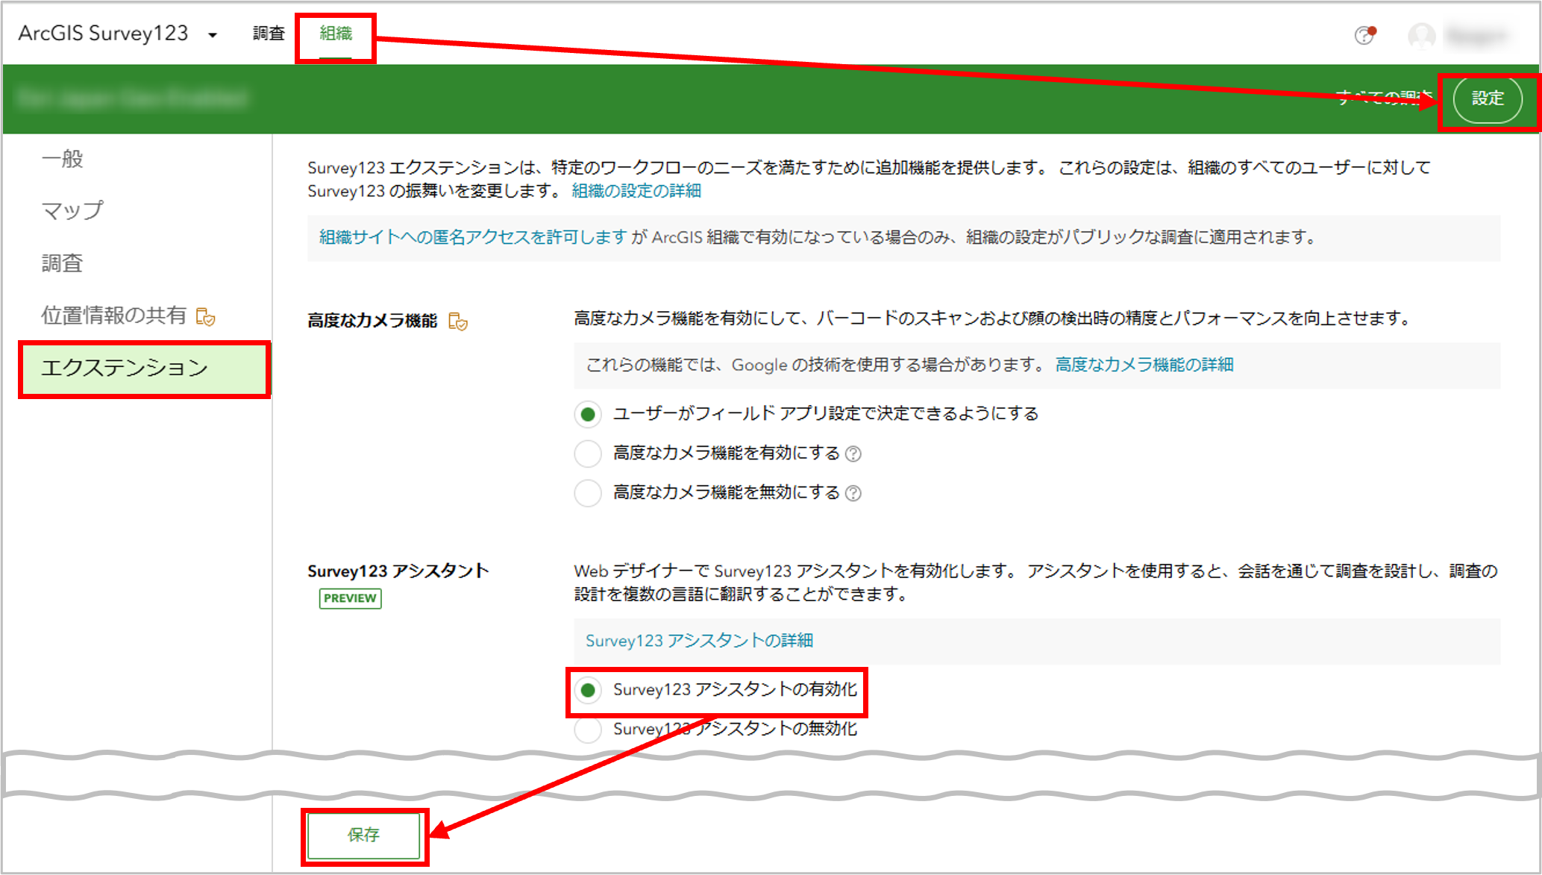Open マップ settings in sidebar

click(x=72, y=210)
